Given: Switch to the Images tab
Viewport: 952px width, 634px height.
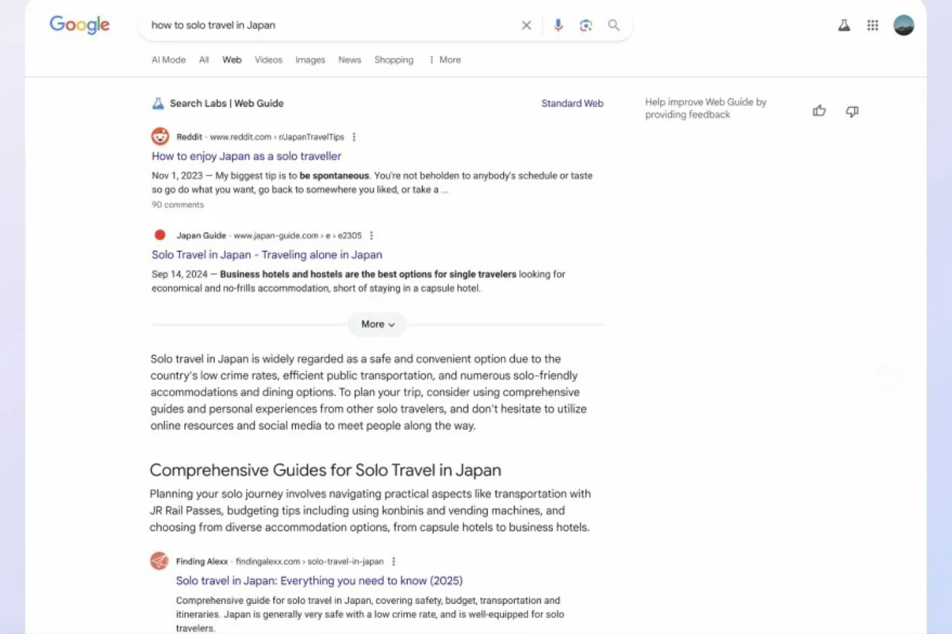Looking at the screenshot, I should [309, 59].
